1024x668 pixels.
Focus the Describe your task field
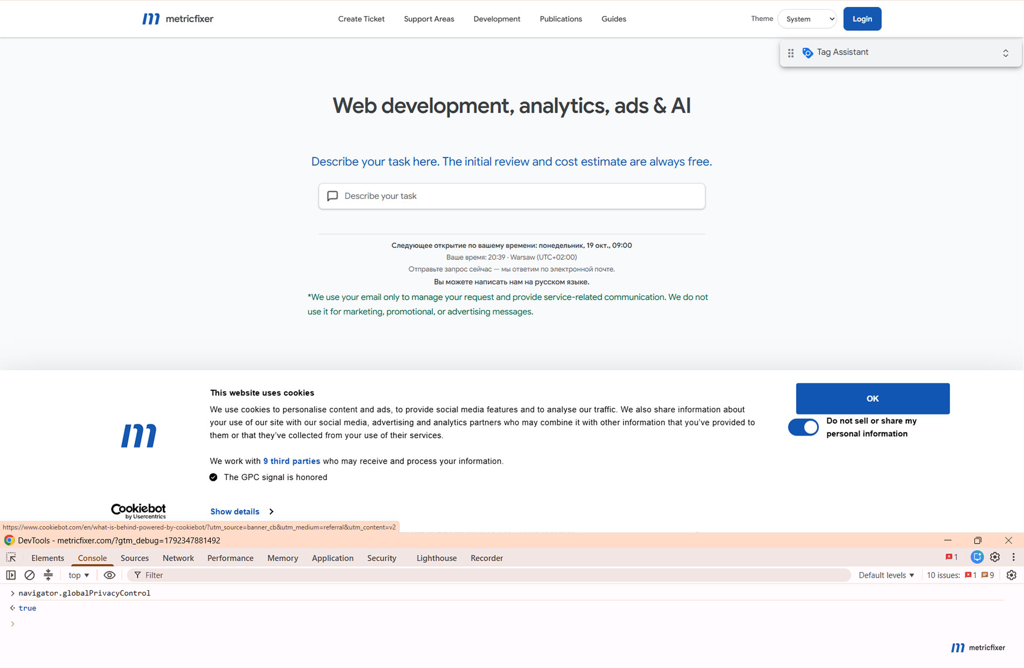point(511,196)
